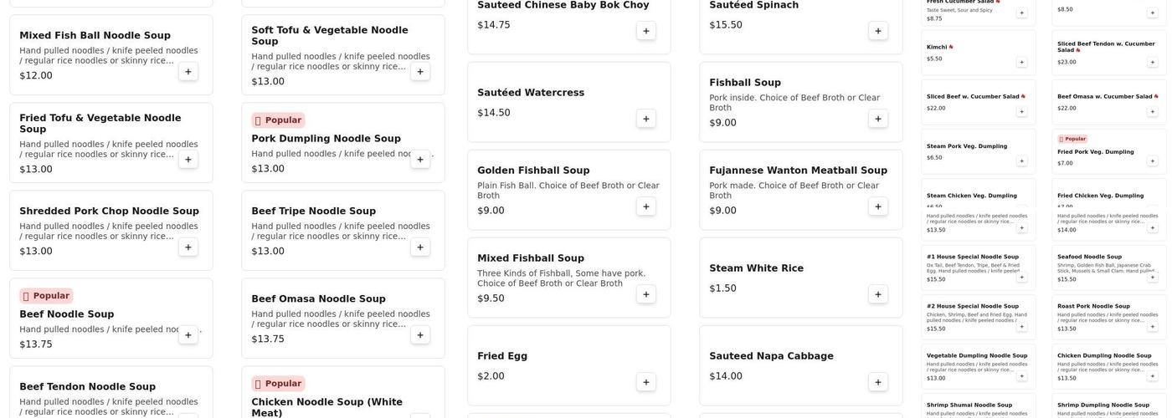Open #1 House Special Noodle Soup thumbnail
Image resolution: width=1172 pixels, height=418 pixels.
[972, 257]
